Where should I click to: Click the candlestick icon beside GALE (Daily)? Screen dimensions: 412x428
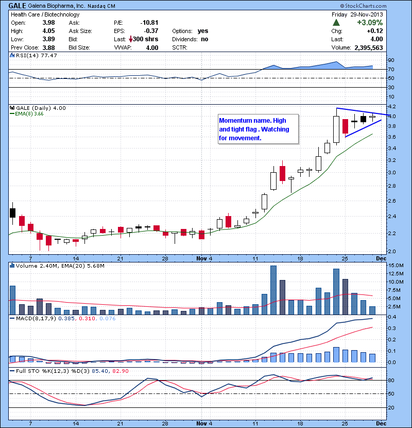[x=12, y=108]
